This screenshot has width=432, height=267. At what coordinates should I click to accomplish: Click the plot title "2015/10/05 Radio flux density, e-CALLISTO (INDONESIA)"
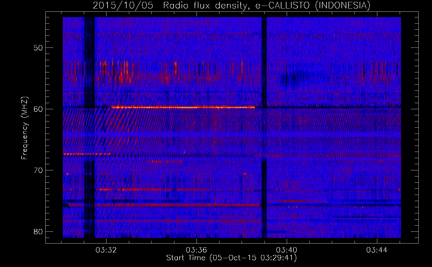(231, 5)
